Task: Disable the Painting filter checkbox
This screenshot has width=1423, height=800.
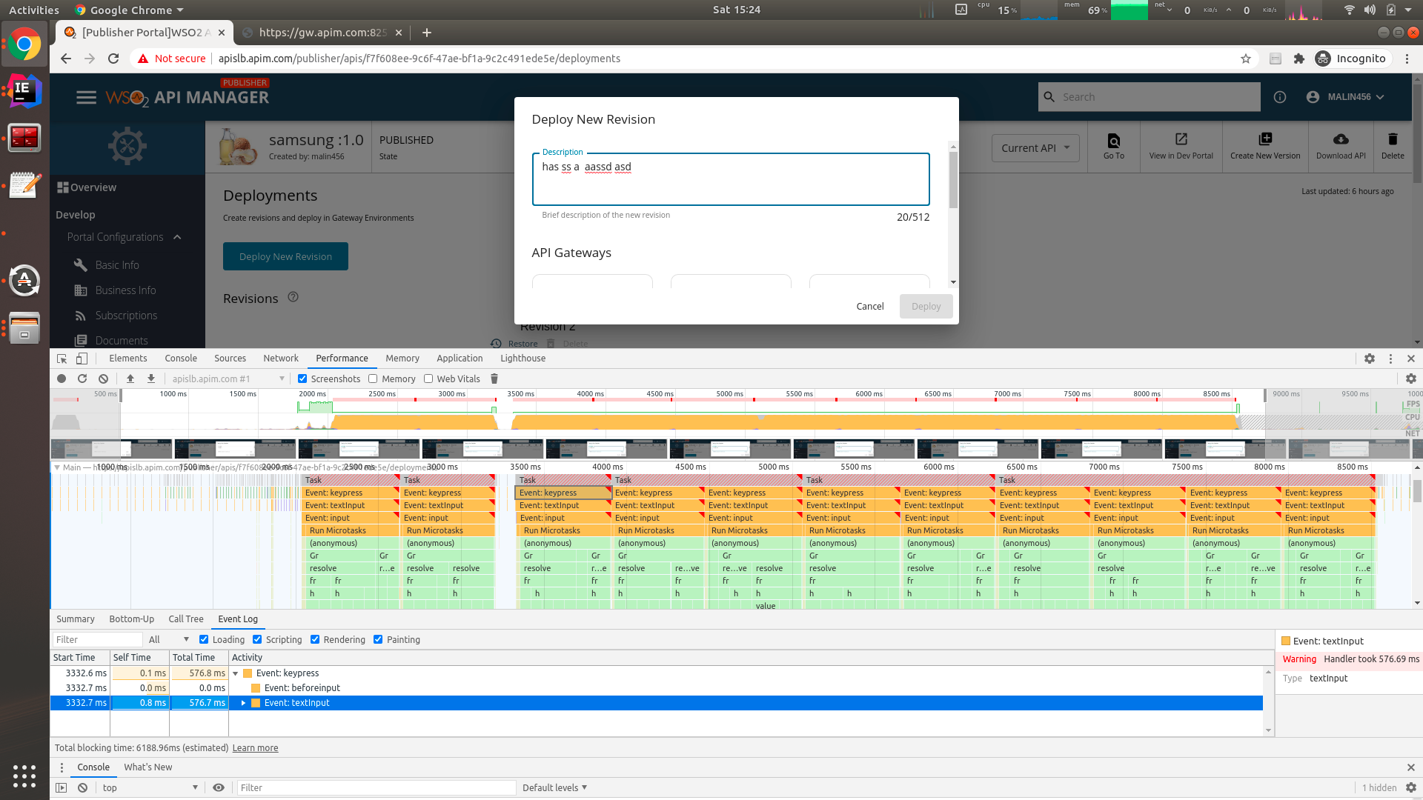Action: (378, 639)
